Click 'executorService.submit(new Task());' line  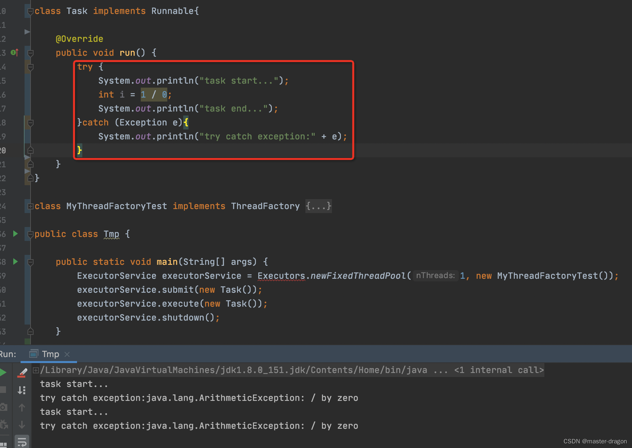click(170, 290)
